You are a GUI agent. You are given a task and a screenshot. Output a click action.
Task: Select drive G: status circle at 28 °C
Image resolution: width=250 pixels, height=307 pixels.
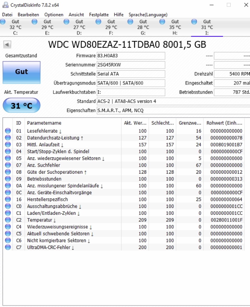(x=130, y=21)
